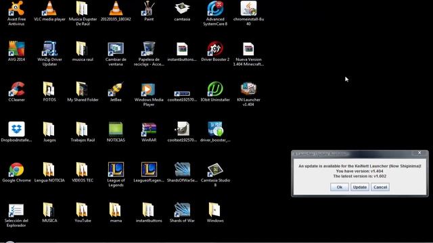Click the 'You have version: v1.404' text
The width and height of the screenshot is (433, 243).
pos(359,171)
